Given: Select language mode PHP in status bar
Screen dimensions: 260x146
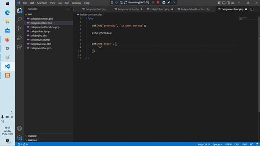Looking at the screenshot, I should click(245, 144).
